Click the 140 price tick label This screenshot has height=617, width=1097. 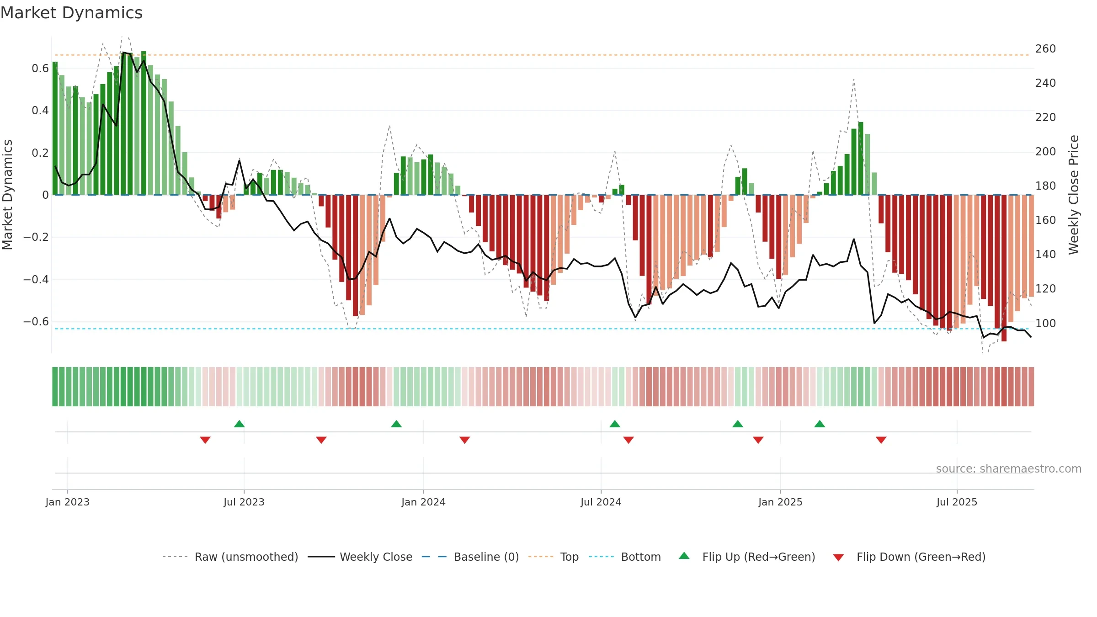coord(1045,255)
